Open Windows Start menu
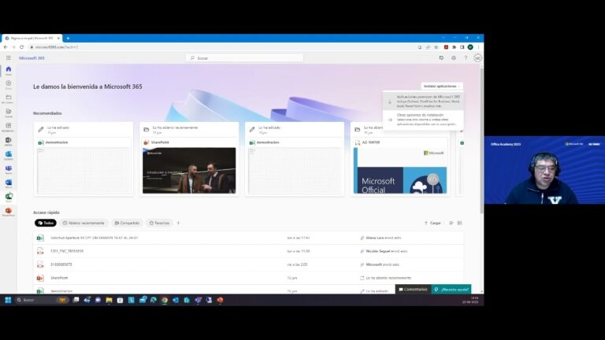The width and height of the screenshot is (605, 340). pyautogui.click(x=8, y=300)
